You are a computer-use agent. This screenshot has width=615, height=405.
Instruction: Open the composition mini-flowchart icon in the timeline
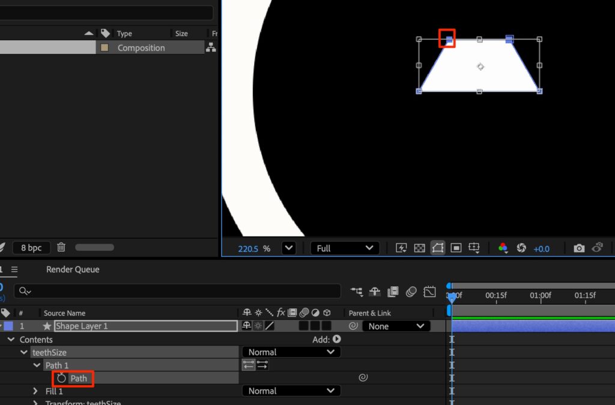tap(357, 292)
